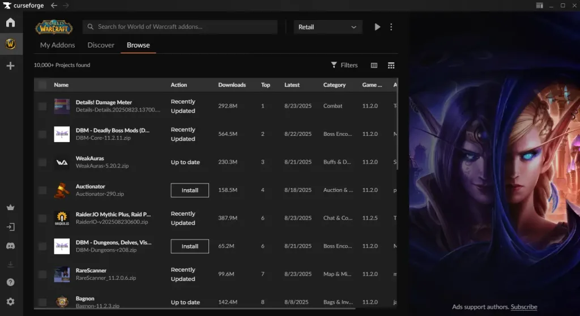Toggle the side panel layout icon in the title bar

pyautogui.click(x=539, y=5)
